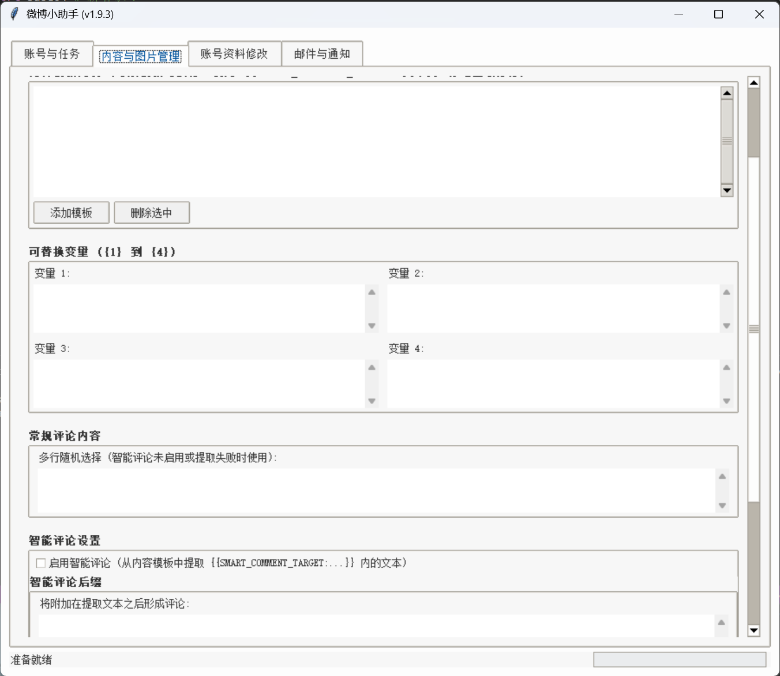Screen dimensions: 780x676
Task: Focus the 变量 1 text field
Action: click(199, 308)
